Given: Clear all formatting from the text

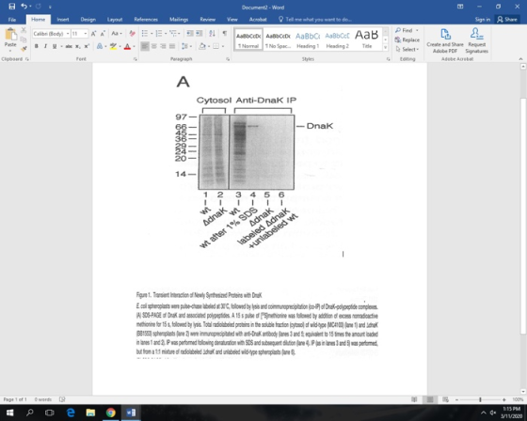Looking at the screenshot, I should tap(132, 34).
